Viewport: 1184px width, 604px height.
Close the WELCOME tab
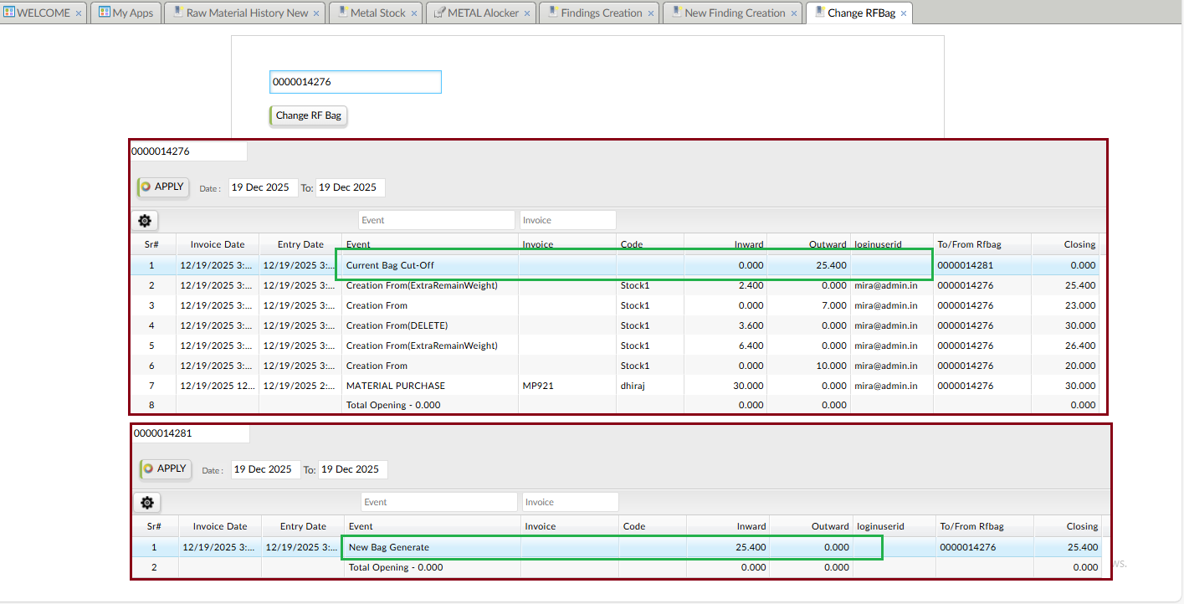click(79, 13)
